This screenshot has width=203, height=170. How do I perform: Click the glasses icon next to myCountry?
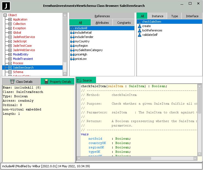(72, 41)
